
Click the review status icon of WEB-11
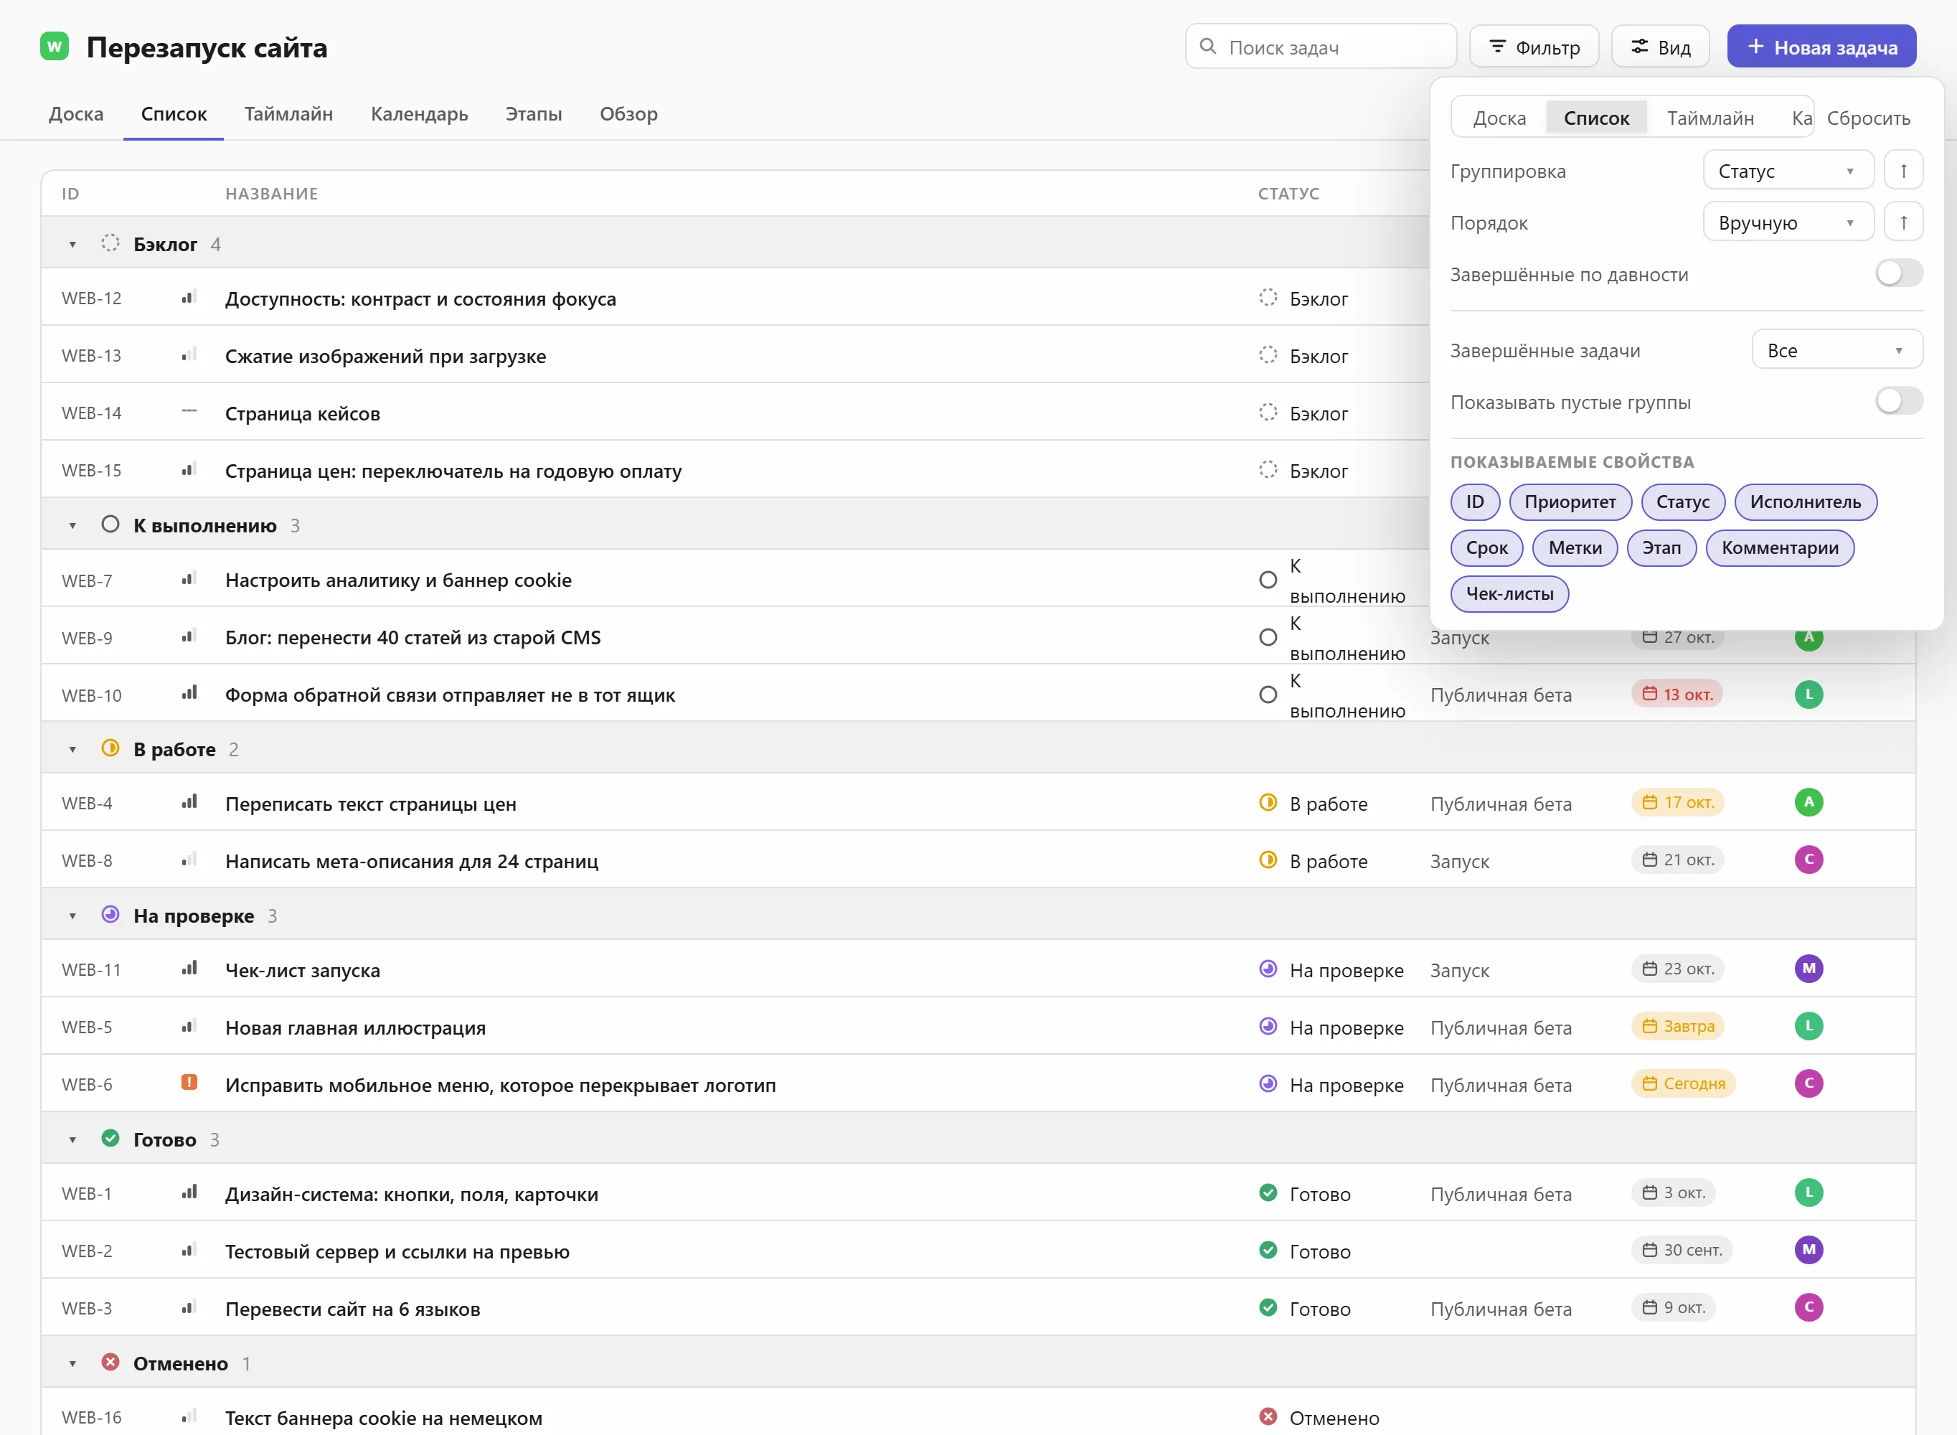click(1268, 969)
